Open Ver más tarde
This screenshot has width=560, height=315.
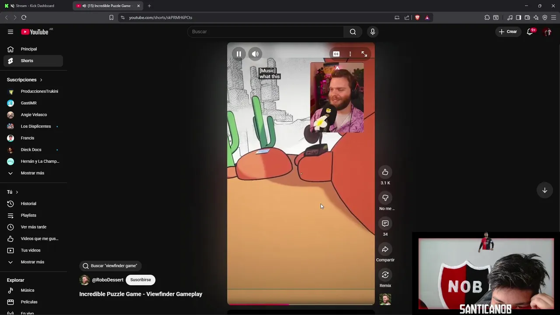point(33,227)
